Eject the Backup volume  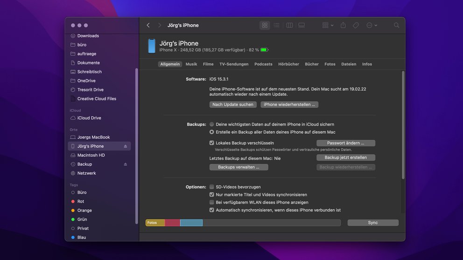click(x=126, y=164)
